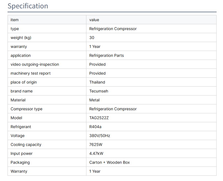Click the weight value 30

pos(92,38)
